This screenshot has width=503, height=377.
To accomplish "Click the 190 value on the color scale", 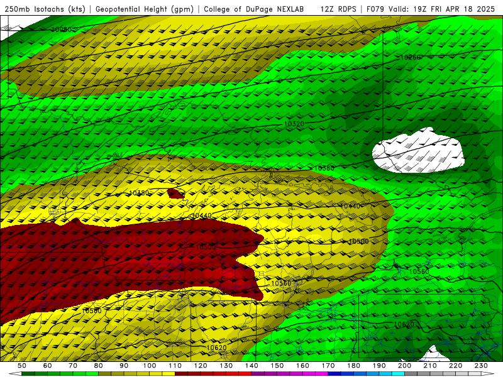I will [x=379, y=366].
